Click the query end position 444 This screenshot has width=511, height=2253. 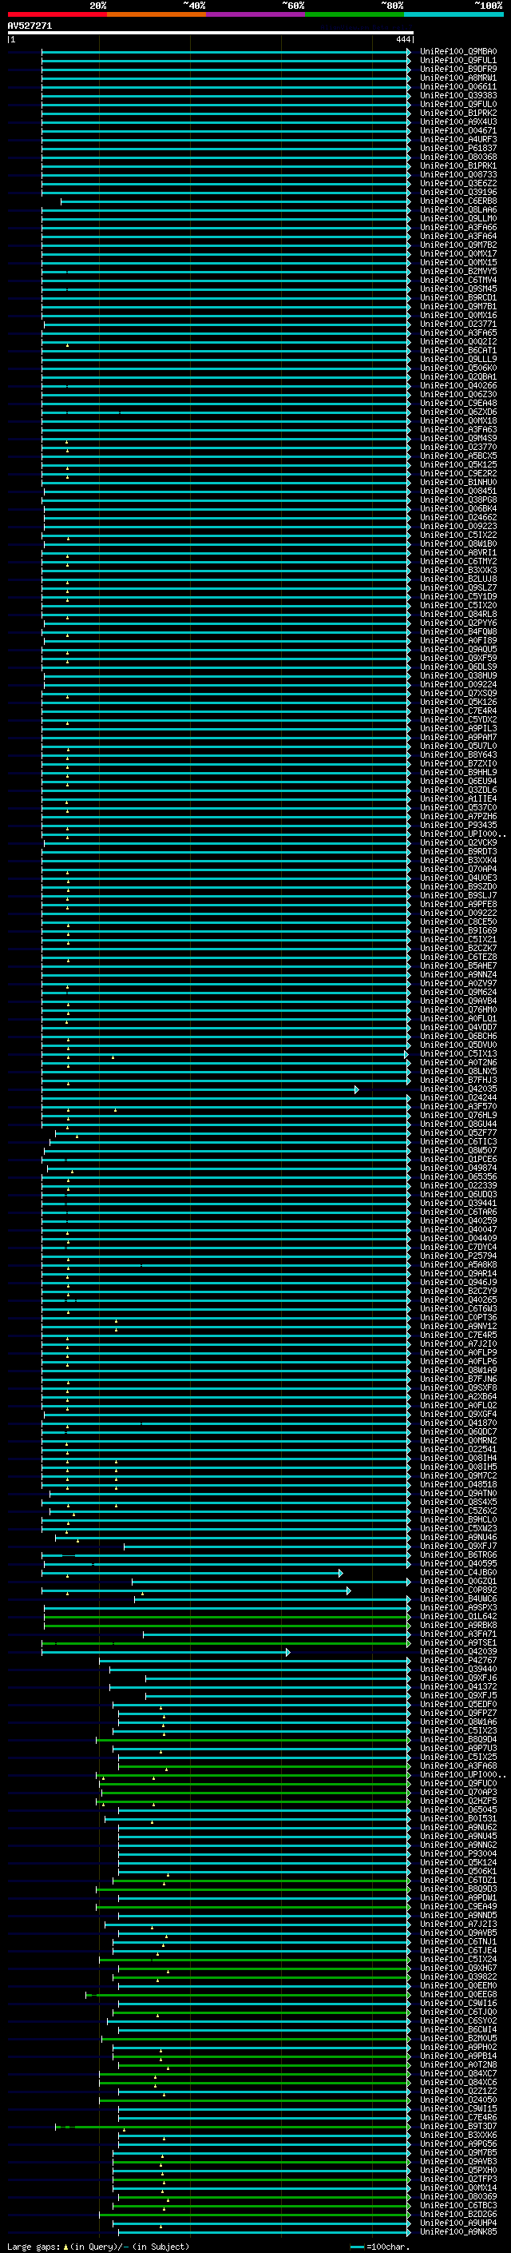pos(402,39)
